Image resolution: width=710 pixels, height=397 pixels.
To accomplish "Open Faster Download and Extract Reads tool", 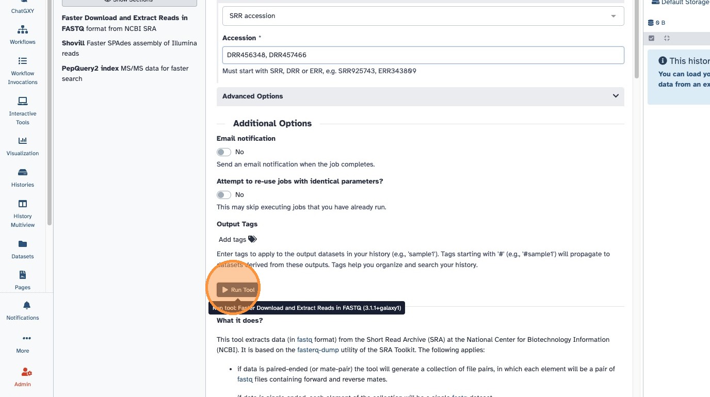I will pos(129,23).
